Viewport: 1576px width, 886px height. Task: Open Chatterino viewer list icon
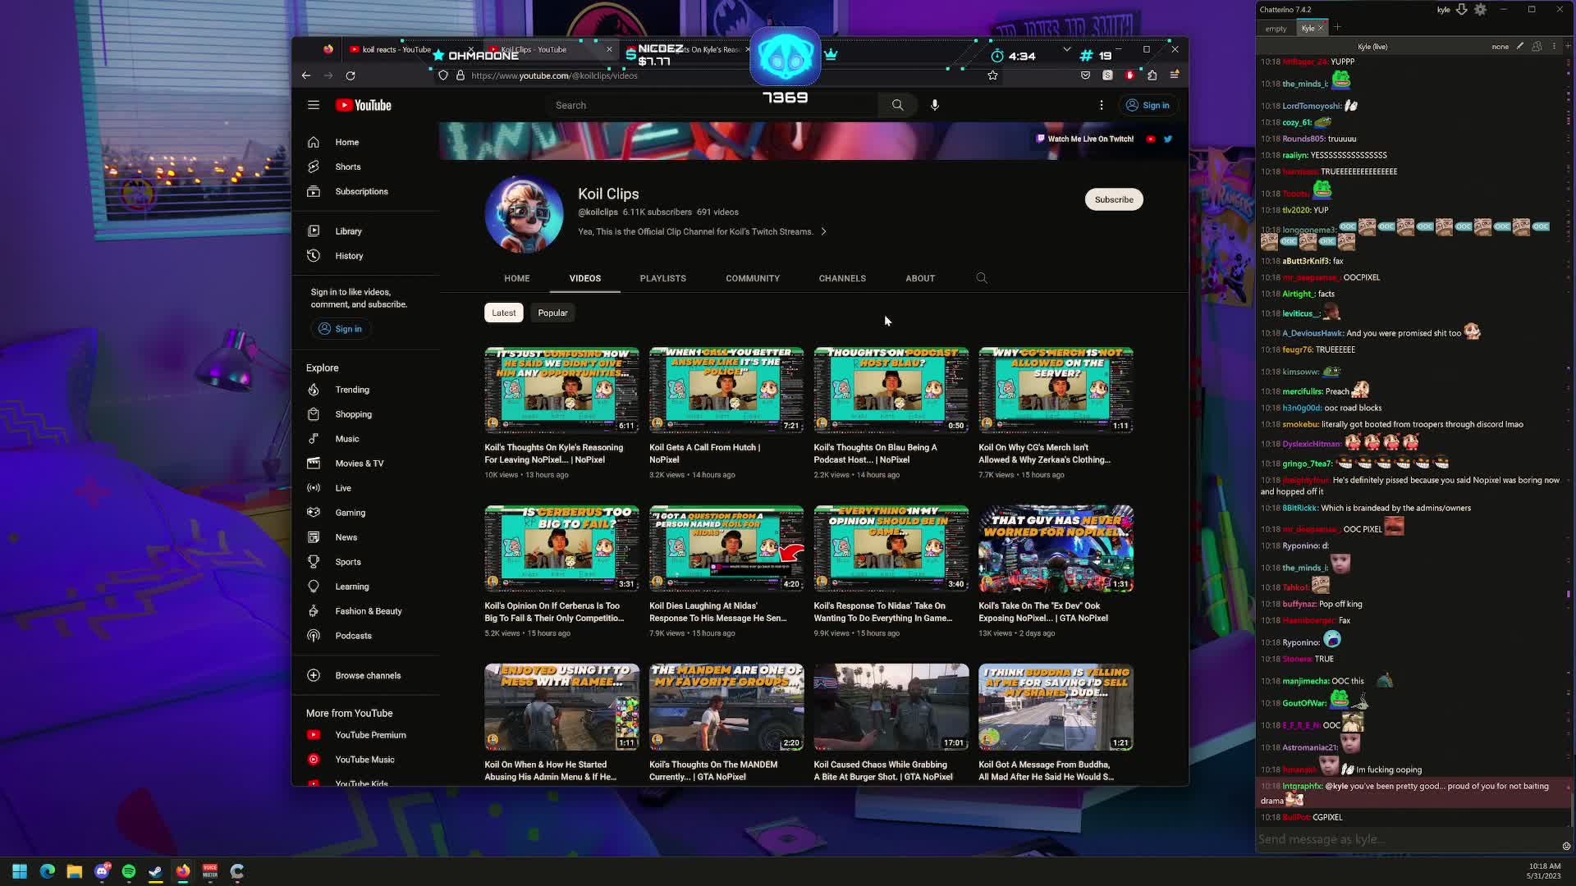point(1537,47)
